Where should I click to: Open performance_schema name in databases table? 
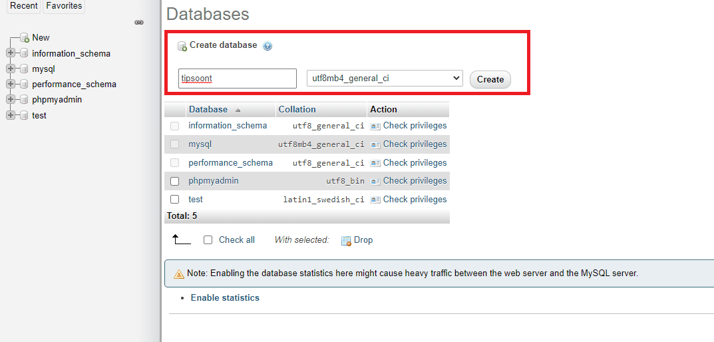click(230, 162)
